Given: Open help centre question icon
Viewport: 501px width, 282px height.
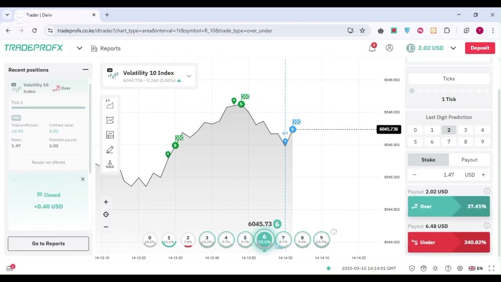Looking at the screenshot, I should pos(448,268).
